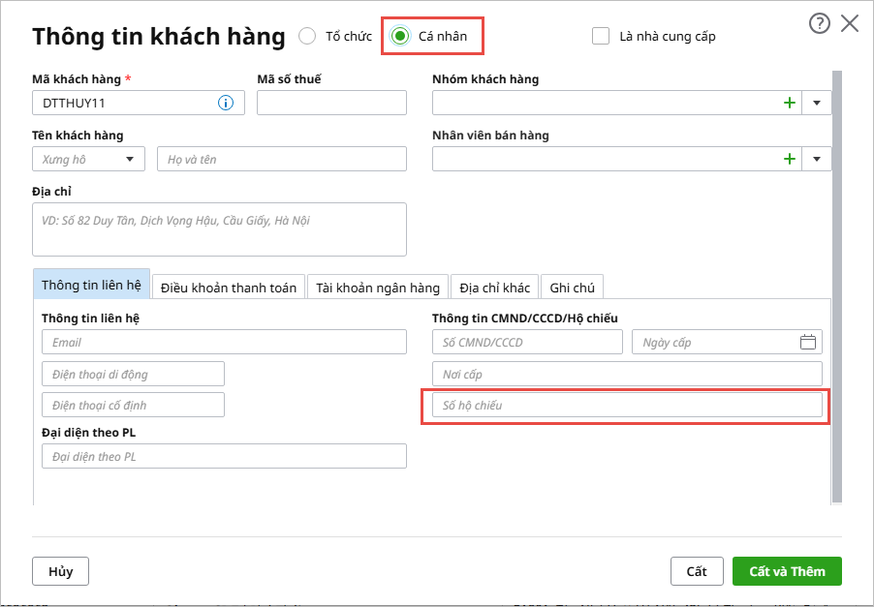Click the Hủy button
Viewport: 874px width, 607px height.
pos(61,571)
